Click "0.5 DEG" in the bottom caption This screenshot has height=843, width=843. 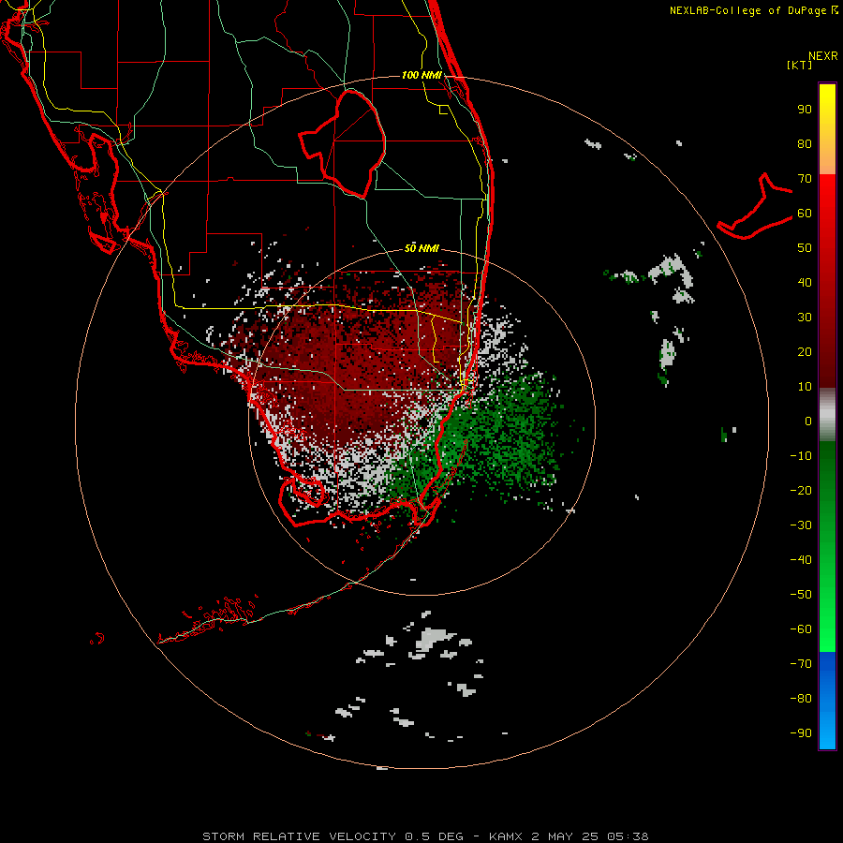click(435, 836)
